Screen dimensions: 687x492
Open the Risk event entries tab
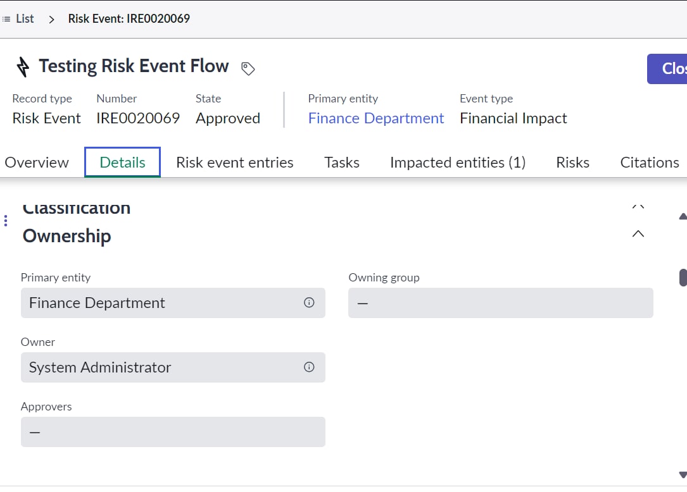pyautogui.click(x=235, y=163)
